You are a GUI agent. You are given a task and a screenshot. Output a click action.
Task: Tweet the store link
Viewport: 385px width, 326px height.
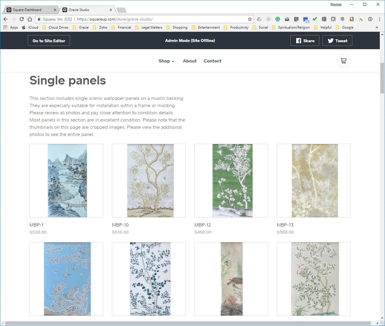(337, 40)
